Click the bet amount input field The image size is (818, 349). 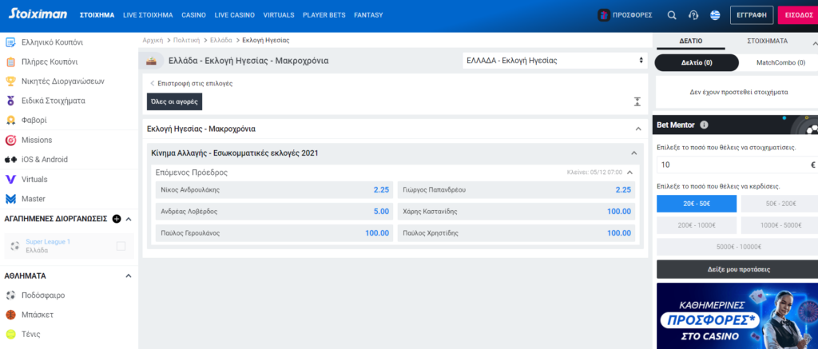click(737, 165)
